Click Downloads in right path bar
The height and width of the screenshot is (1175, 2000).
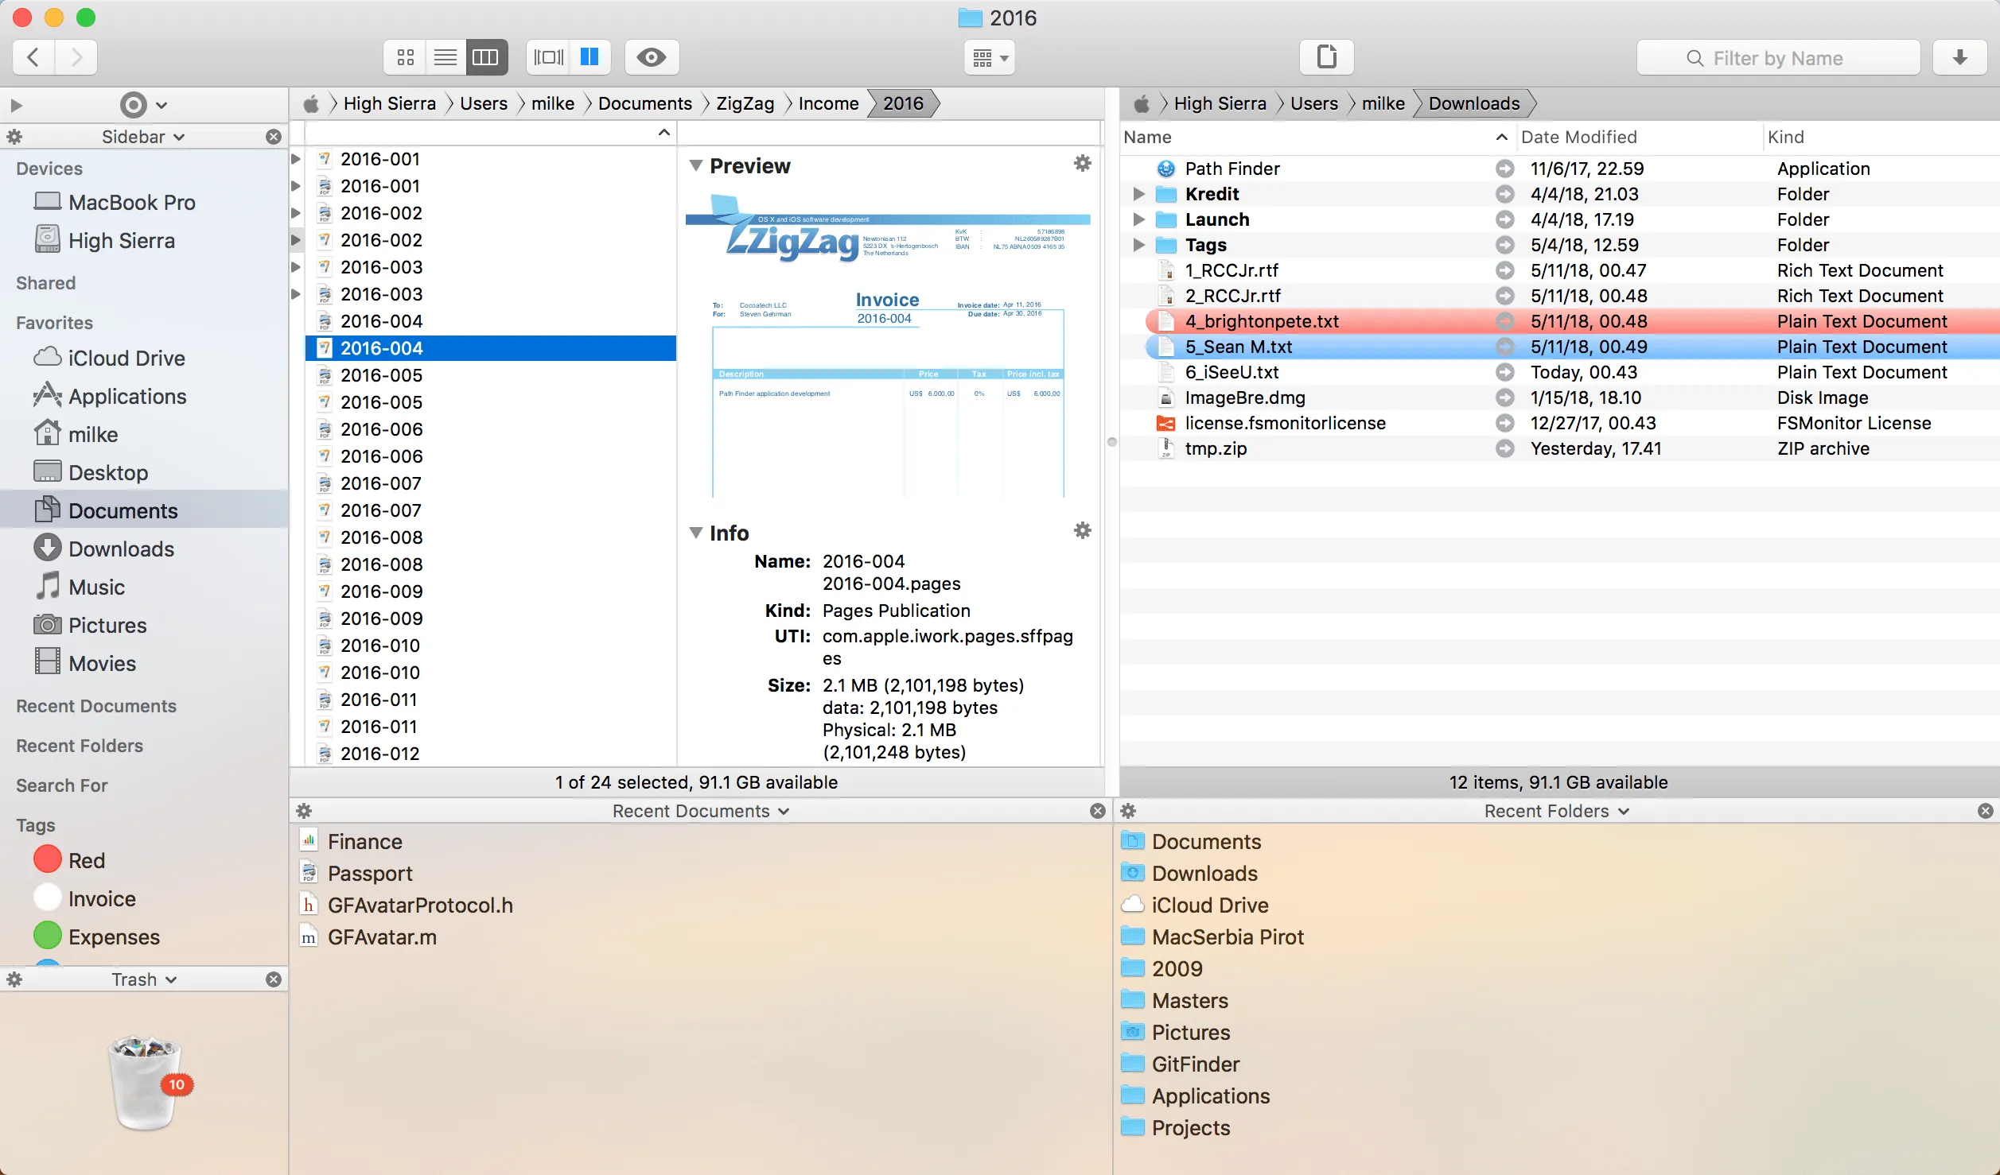coord(1473,103)
